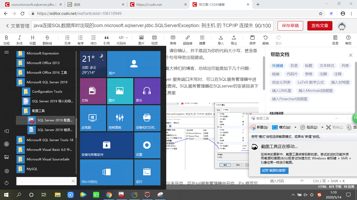Undo the last edit with 撤销
357x200 pixels.
265,39
